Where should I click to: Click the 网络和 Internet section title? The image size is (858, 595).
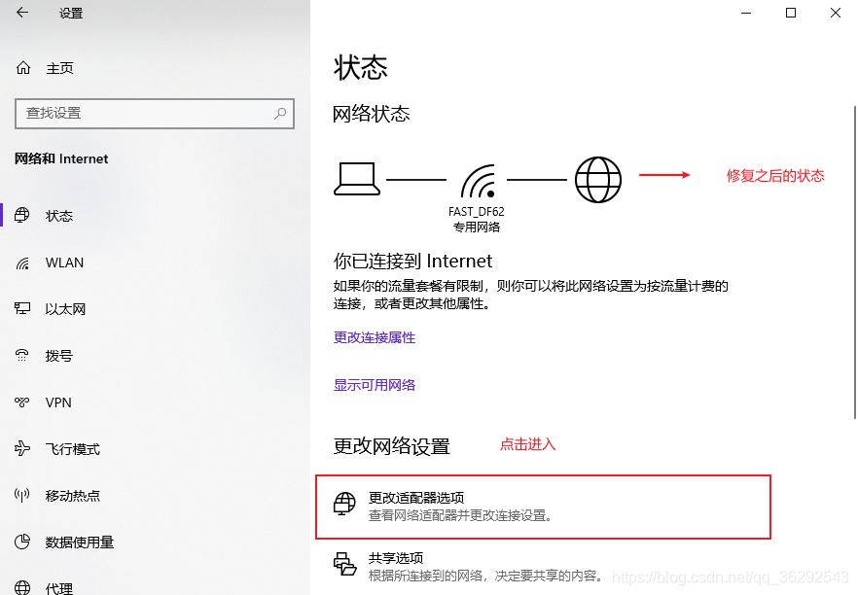coord(61,158)
